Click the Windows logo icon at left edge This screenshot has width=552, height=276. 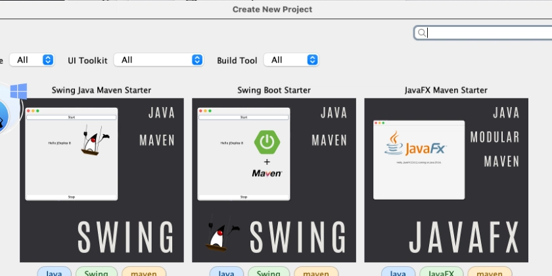[x=18, y=91]
